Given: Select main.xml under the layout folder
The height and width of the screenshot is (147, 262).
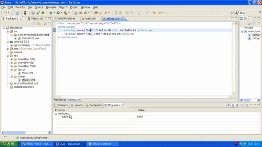Looking at the screenshot, I should click(x=27, y=73).
